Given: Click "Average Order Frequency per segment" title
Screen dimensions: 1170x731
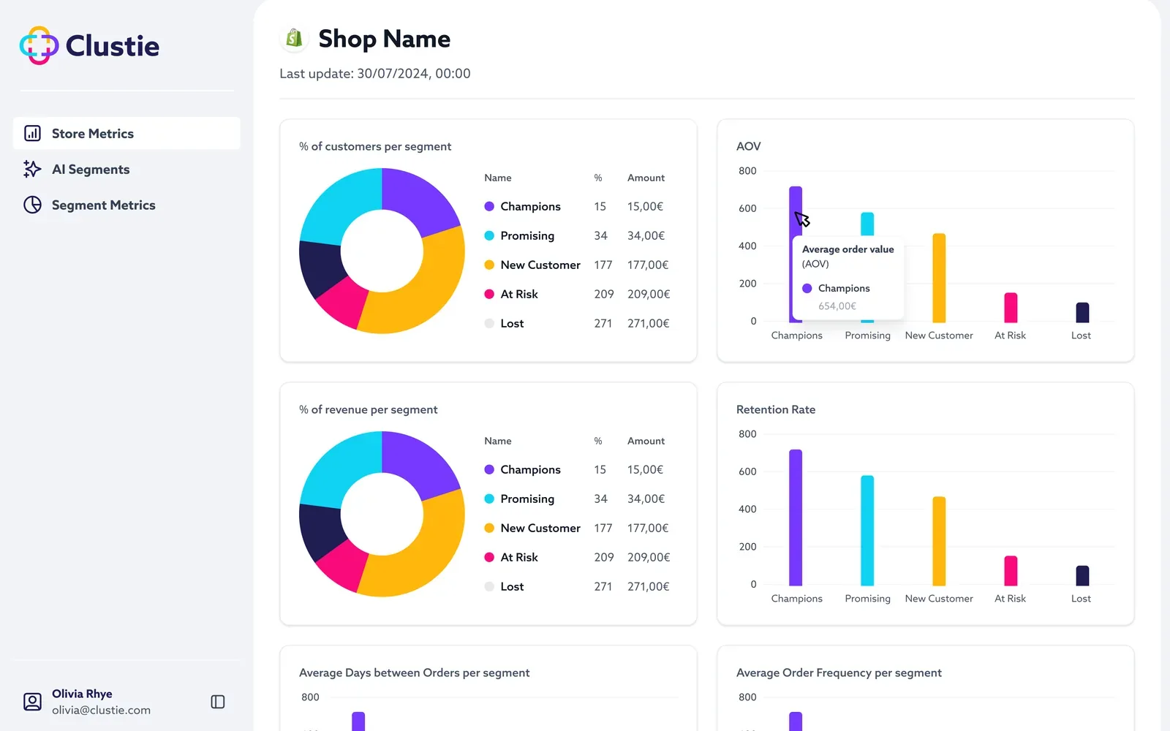Looking at the screenshot, I should (839, 673).
